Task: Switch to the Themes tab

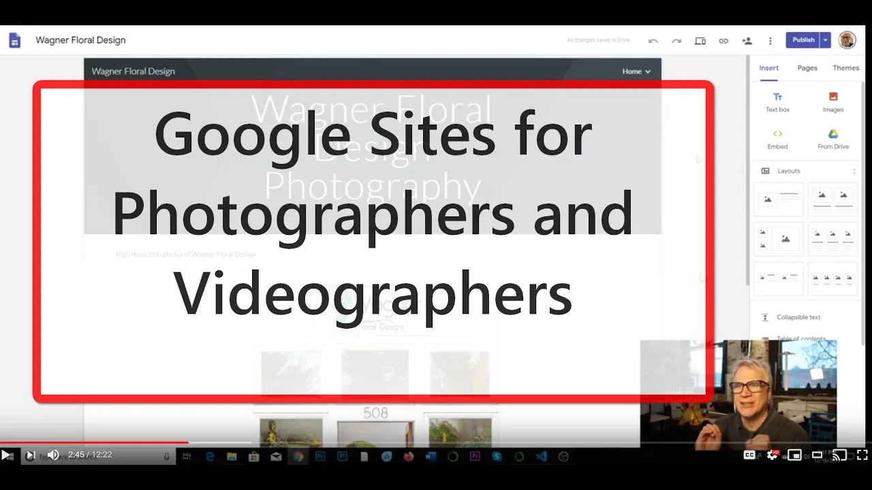Action: [845, 68]
